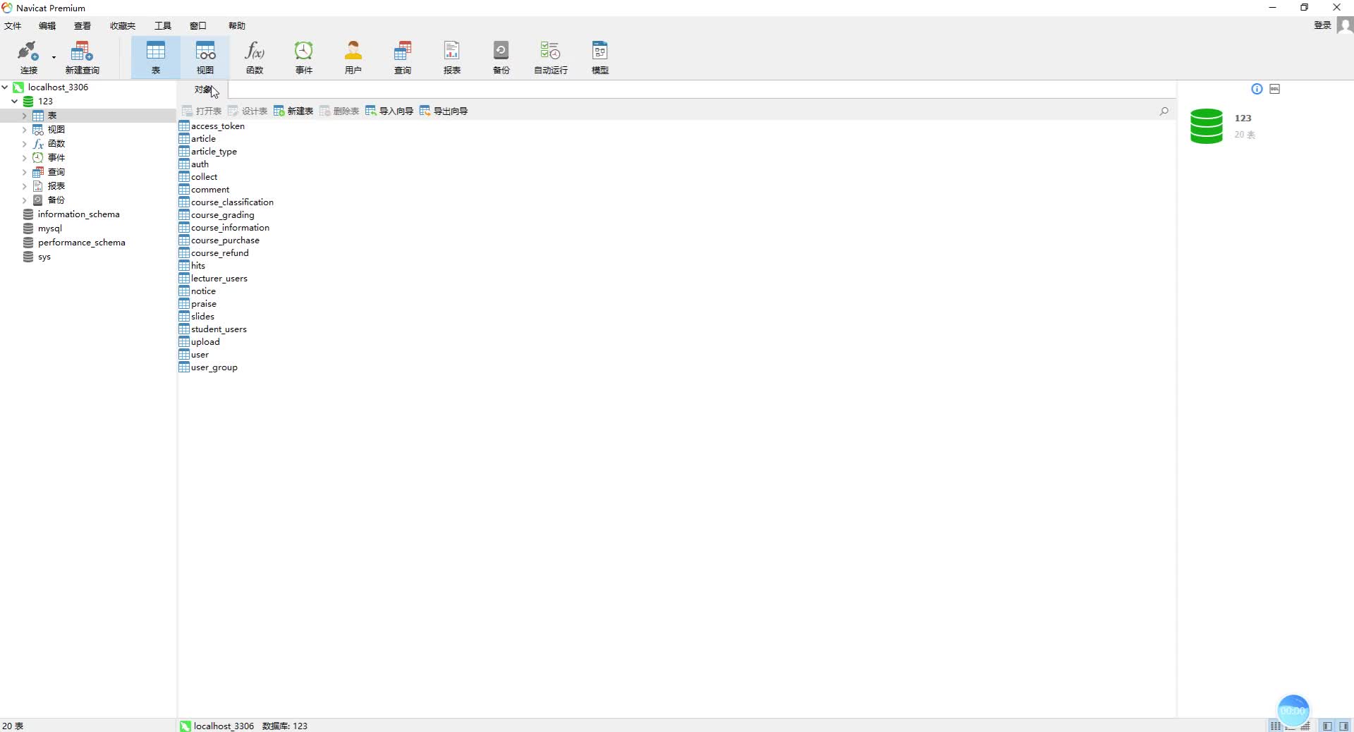
Task: Open the connection dropdown arrow beside 连接
Action: 54,58
